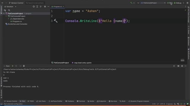Click the chevron before the run configuration selector
Viewport: 190px width, 106px height.
click(x=138, y=3)
